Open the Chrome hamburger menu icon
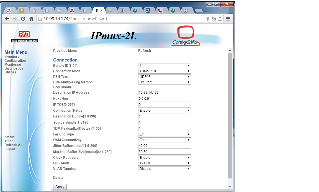The height and width of the screenshot is (192, 319). 228,19
